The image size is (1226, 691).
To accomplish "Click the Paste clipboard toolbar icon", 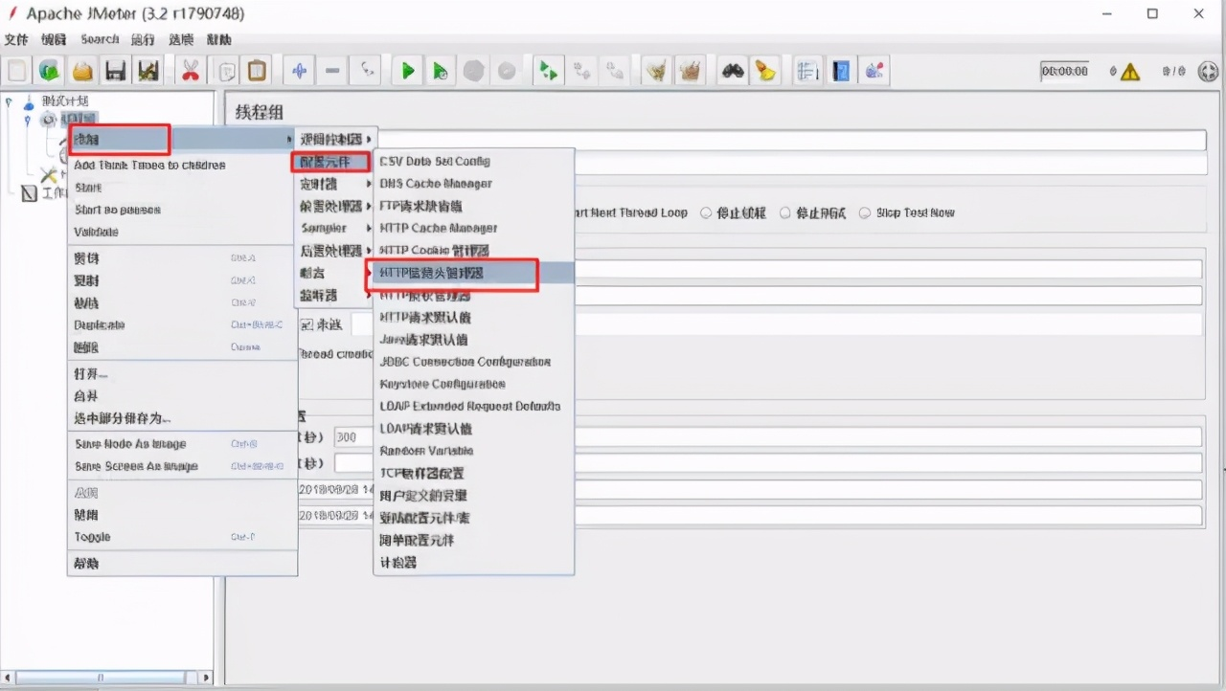I will (x=257, y=71).
